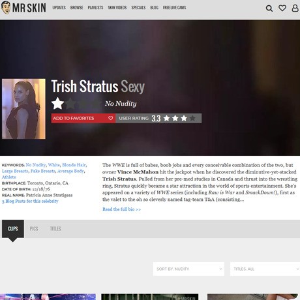Image resolution: width=300 pixels, height=300 pixels.
Task: Open 3 Blog Posts for this celebrity
Action: [x=30, y=201]
